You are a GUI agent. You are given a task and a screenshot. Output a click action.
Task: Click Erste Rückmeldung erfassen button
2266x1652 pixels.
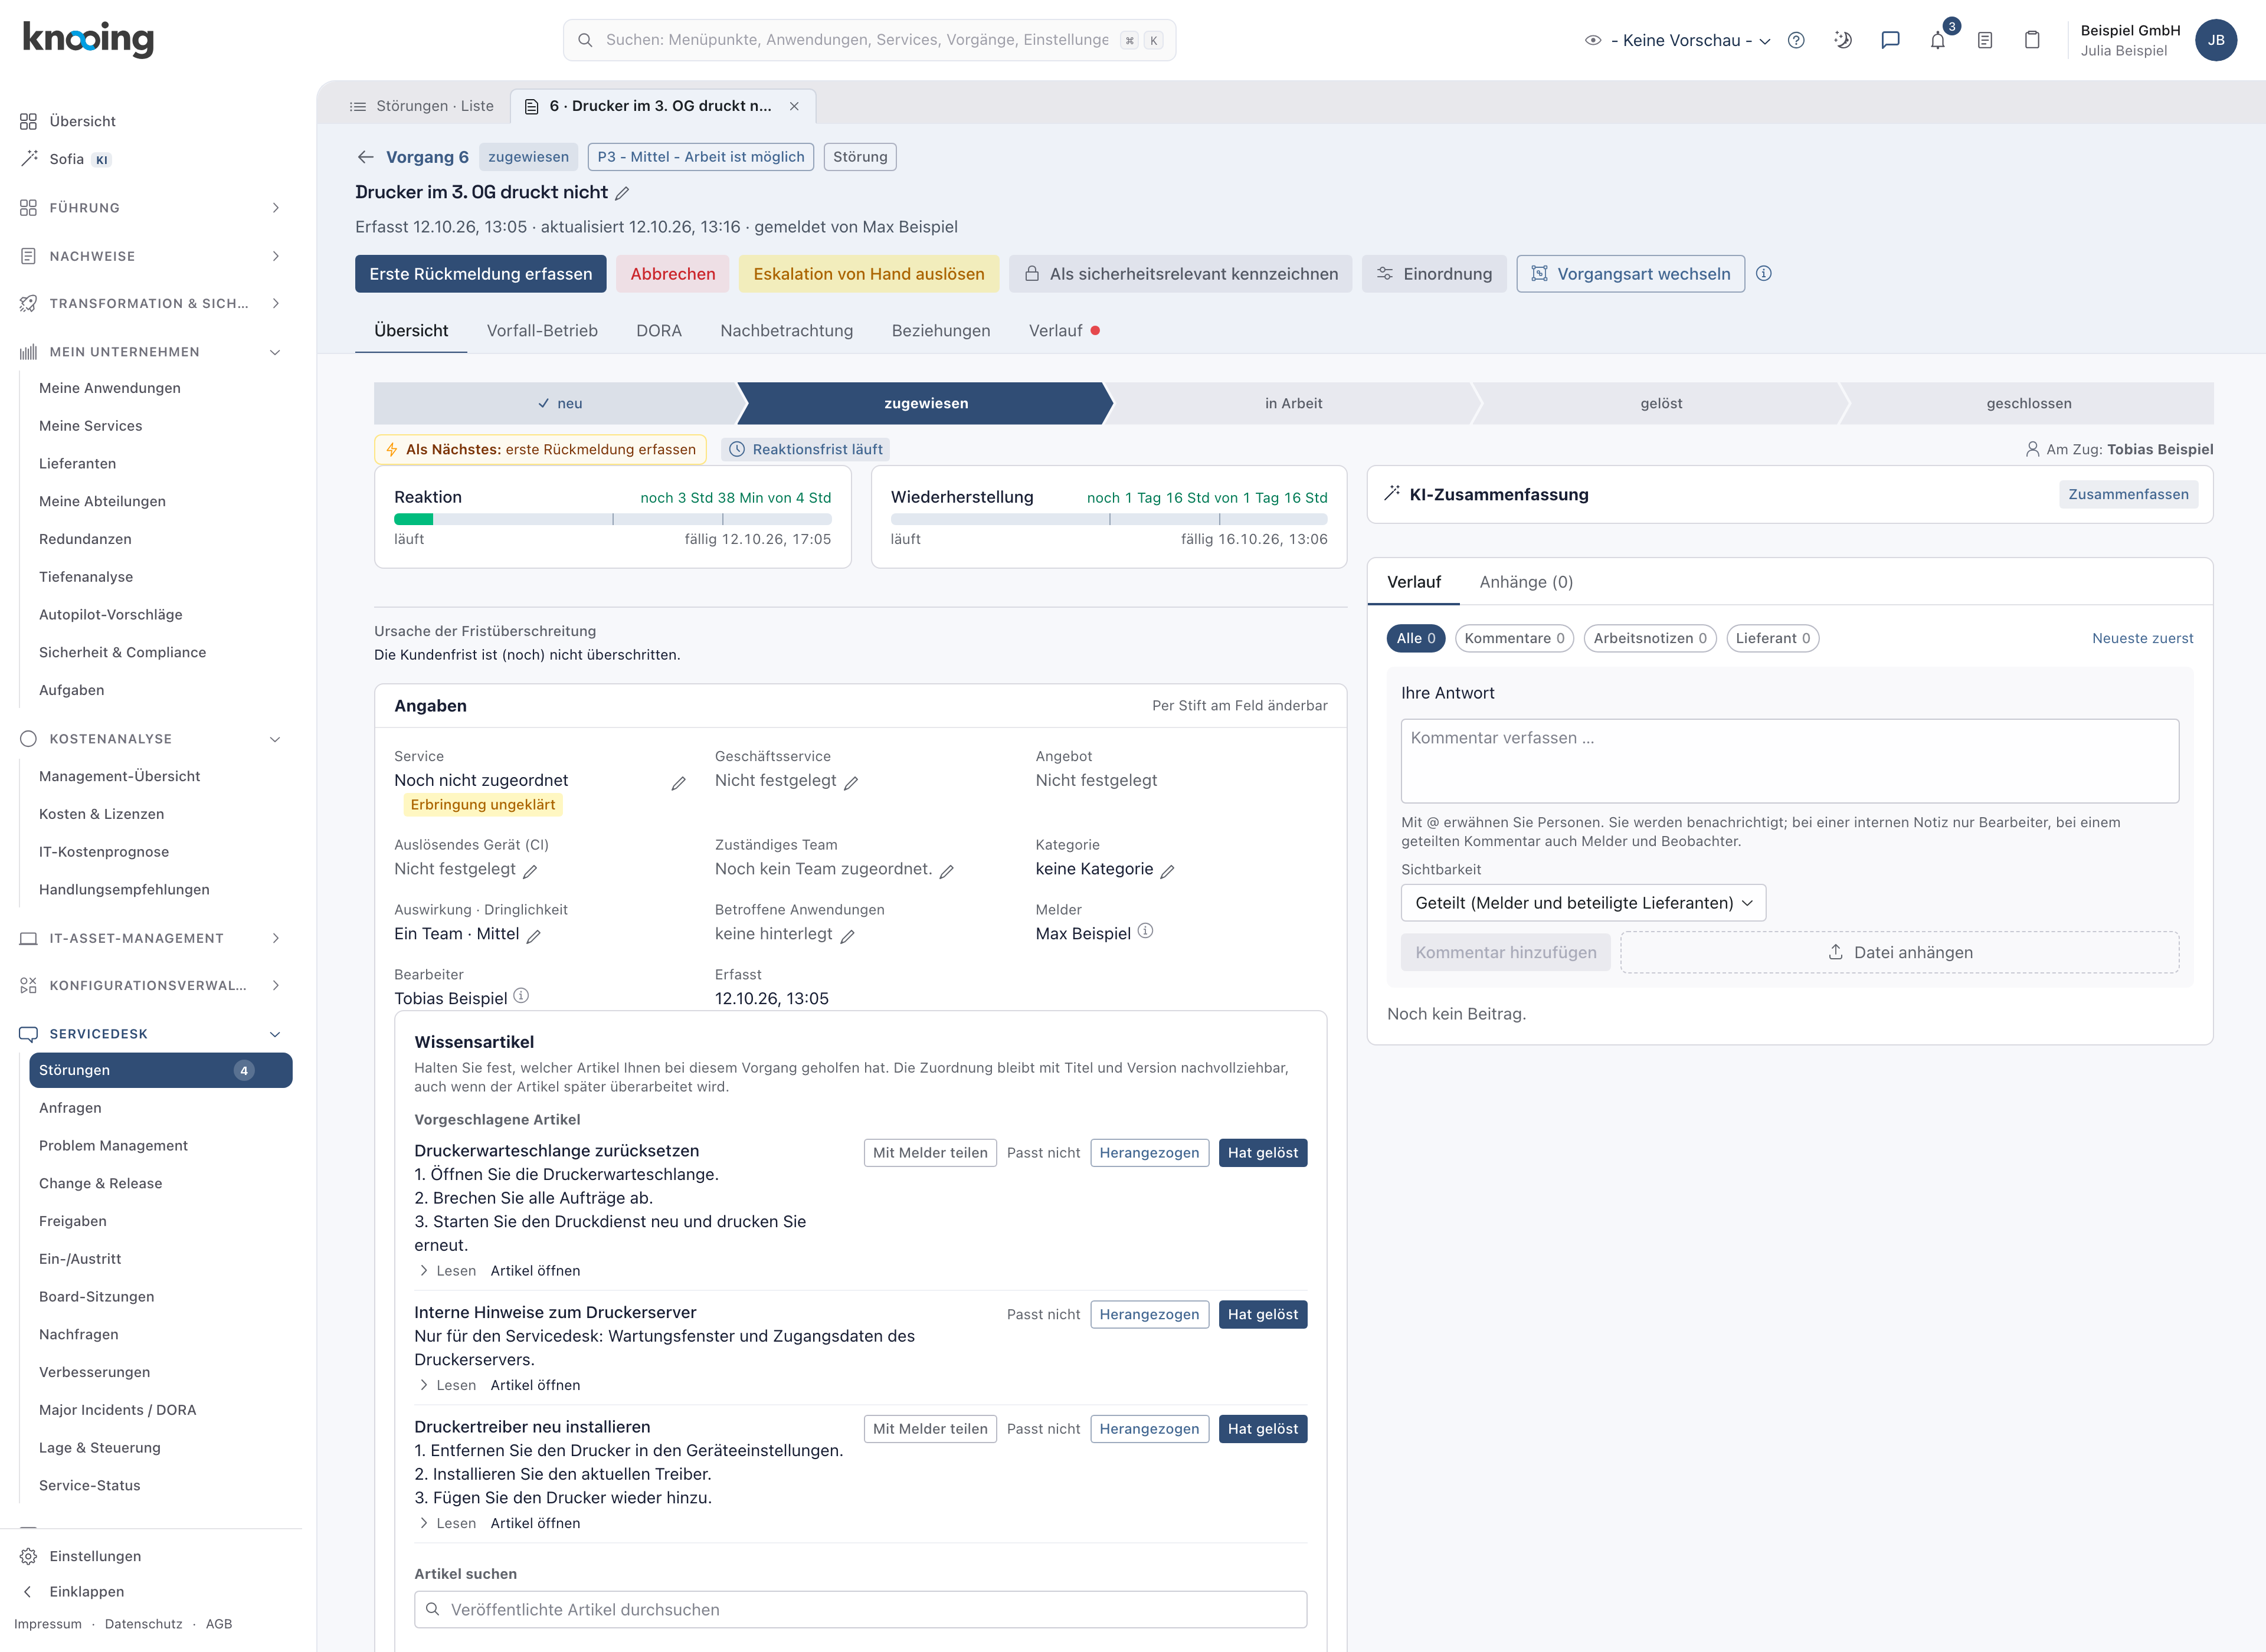point(480,274)
